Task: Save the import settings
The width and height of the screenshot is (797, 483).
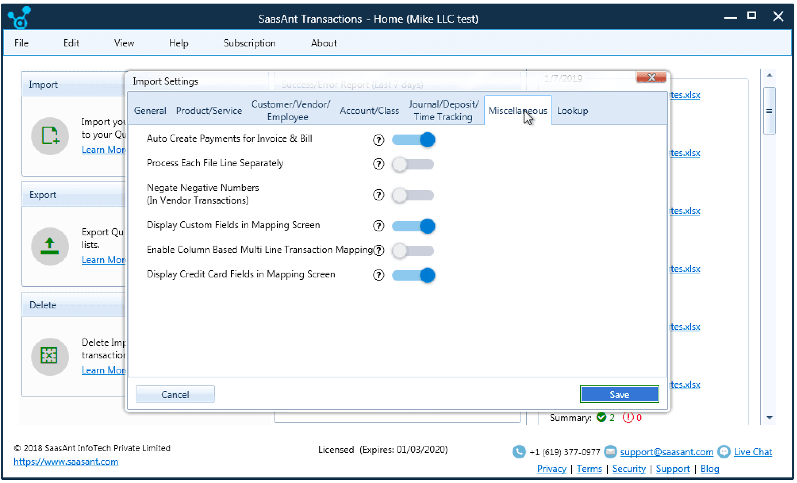Action: pyautogui.click(x=619, y=394)
